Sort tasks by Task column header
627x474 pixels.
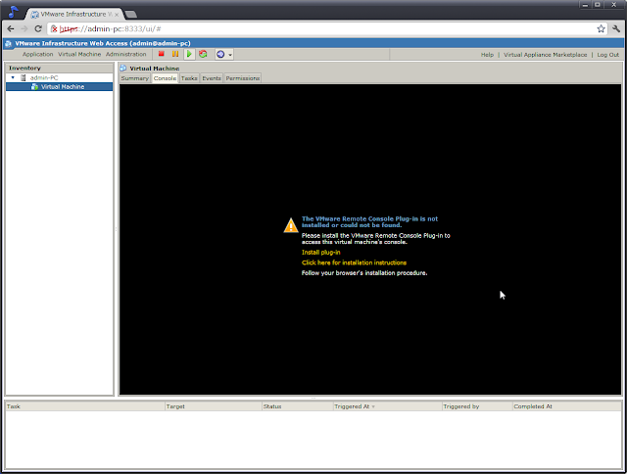pos(85,406)
